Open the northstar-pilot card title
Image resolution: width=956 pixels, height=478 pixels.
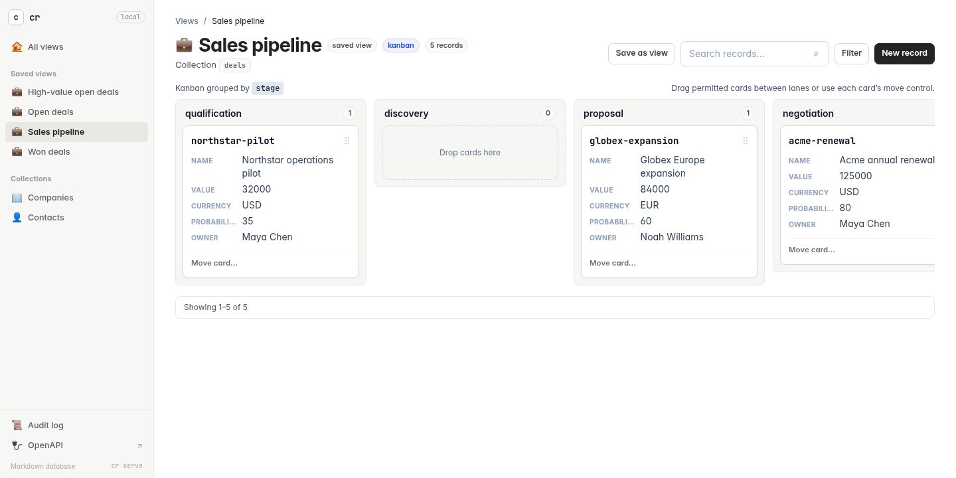click(x=233, y=141)
